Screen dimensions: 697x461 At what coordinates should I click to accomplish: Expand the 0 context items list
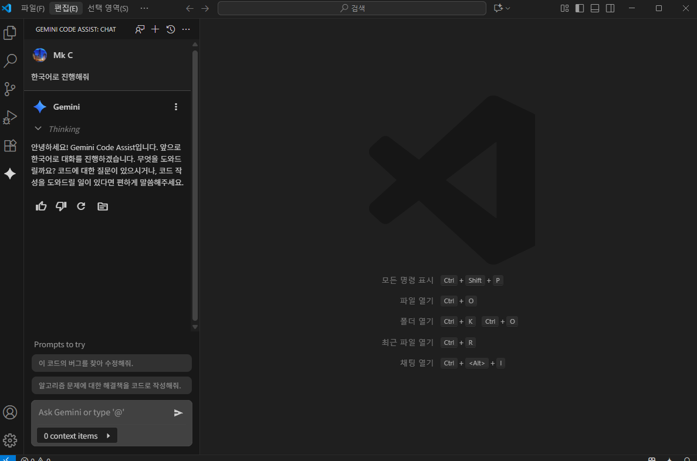click(x=77, y=436)
